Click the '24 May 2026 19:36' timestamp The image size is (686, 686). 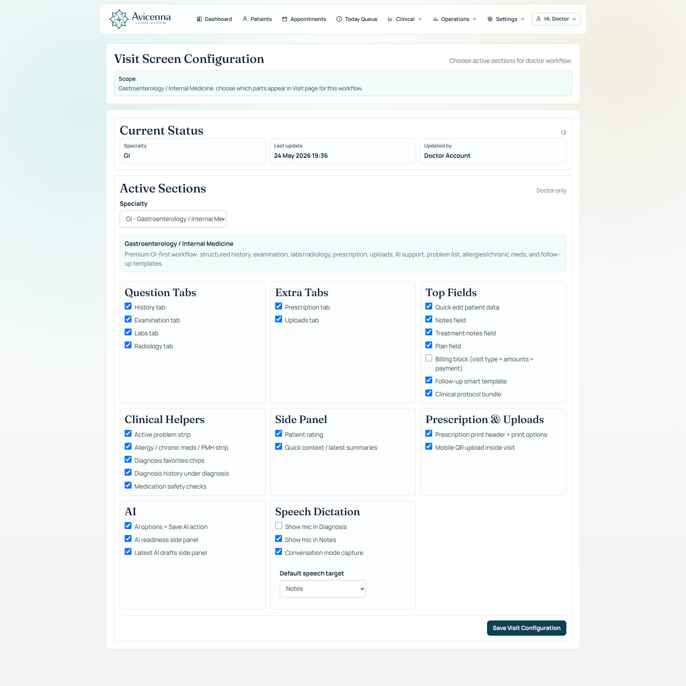click(x=301, y=156)
